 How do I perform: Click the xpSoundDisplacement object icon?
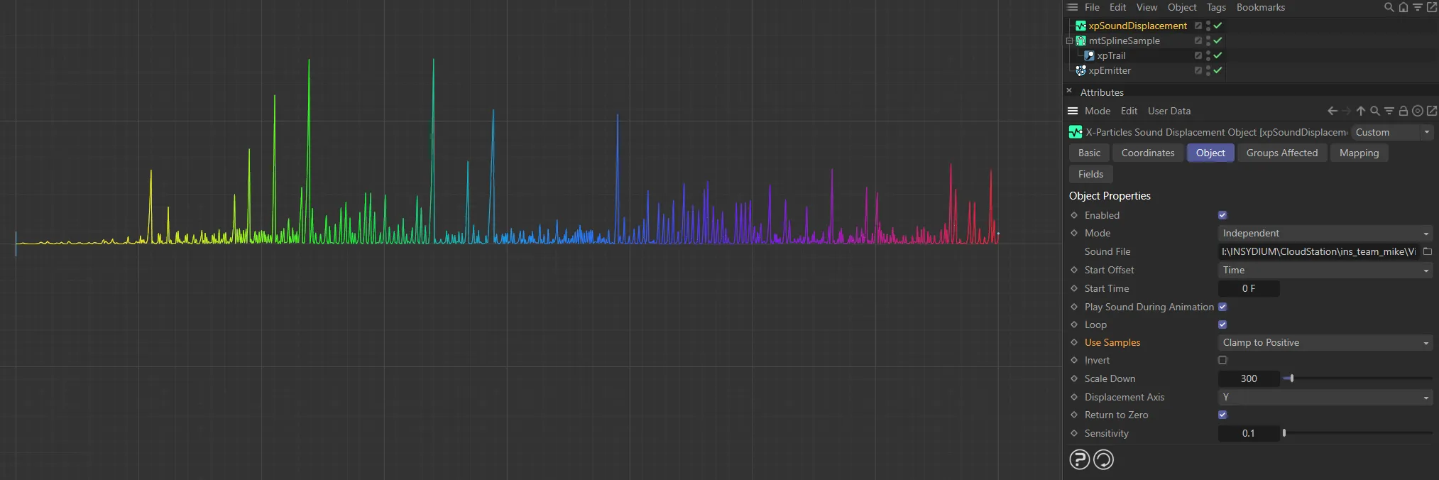1080,26
